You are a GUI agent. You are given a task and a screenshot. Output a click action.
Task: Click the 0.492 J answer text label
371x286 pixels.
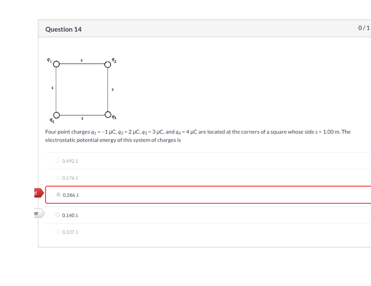[x=70, y=161]
